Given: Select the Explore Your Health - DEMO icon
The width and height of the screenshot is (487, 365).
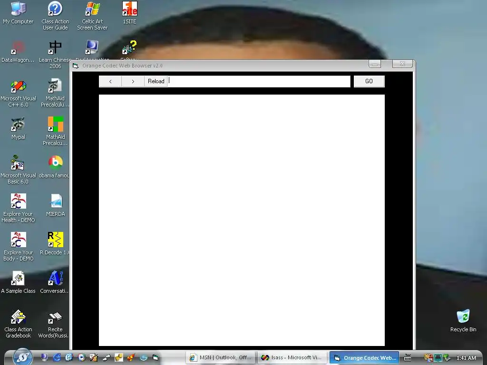Looking at the screenshot, I should click(18, 208).
